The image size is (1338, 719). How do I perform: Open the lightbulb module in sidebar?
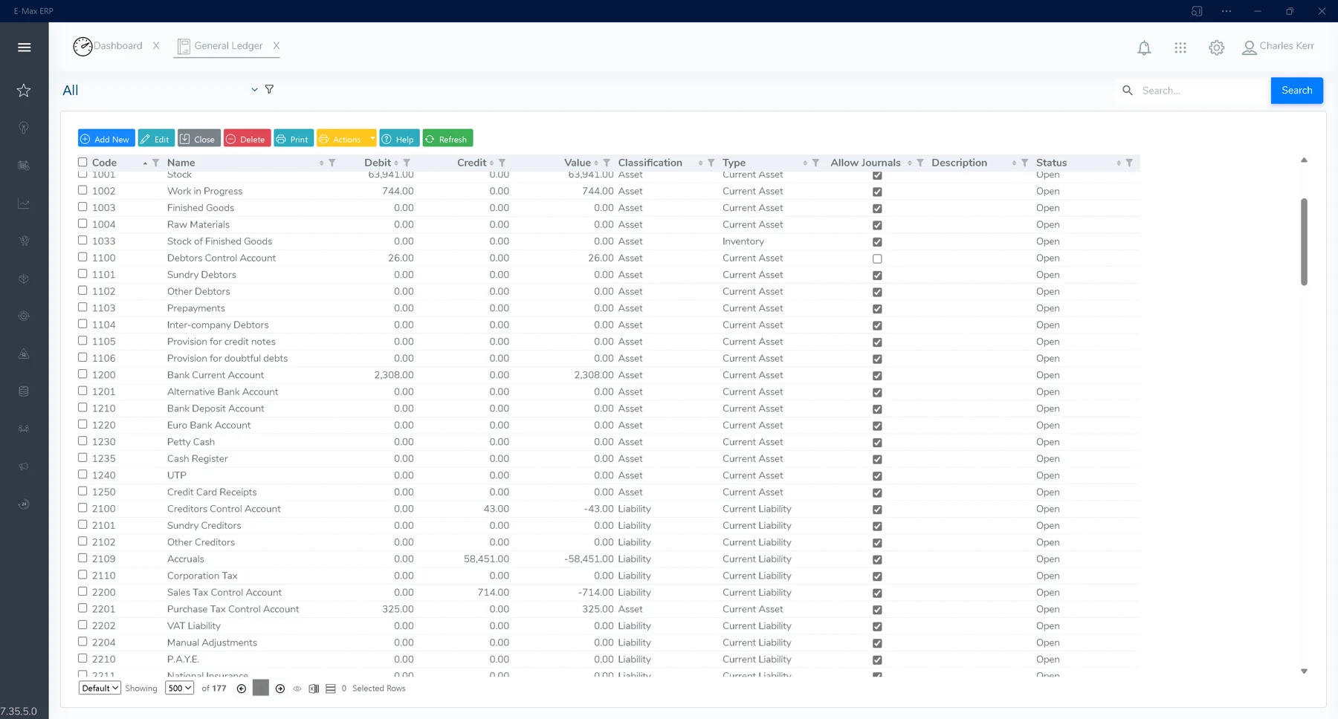coord(24,128)
